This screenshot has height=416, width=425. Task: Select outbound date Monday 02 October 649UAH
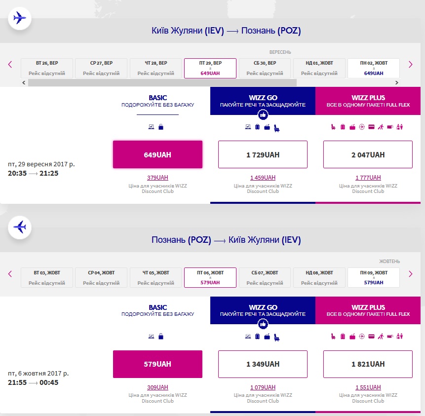pos(373,68)
